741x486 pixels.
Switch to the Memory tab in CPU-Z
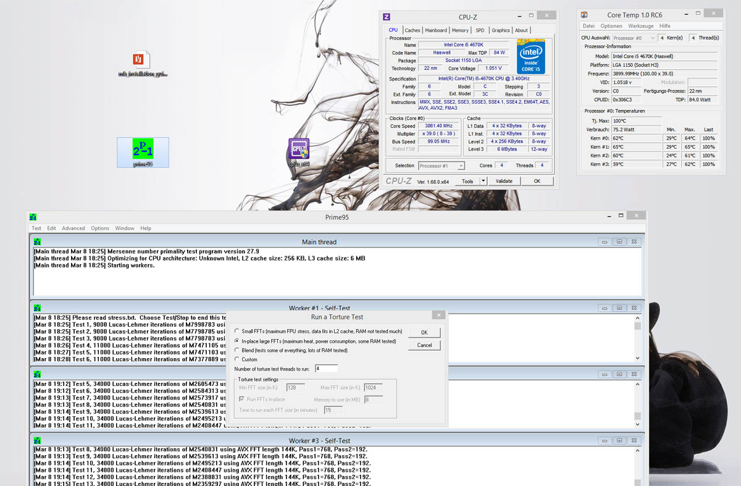pyautogui.click(x=460, y=30)
